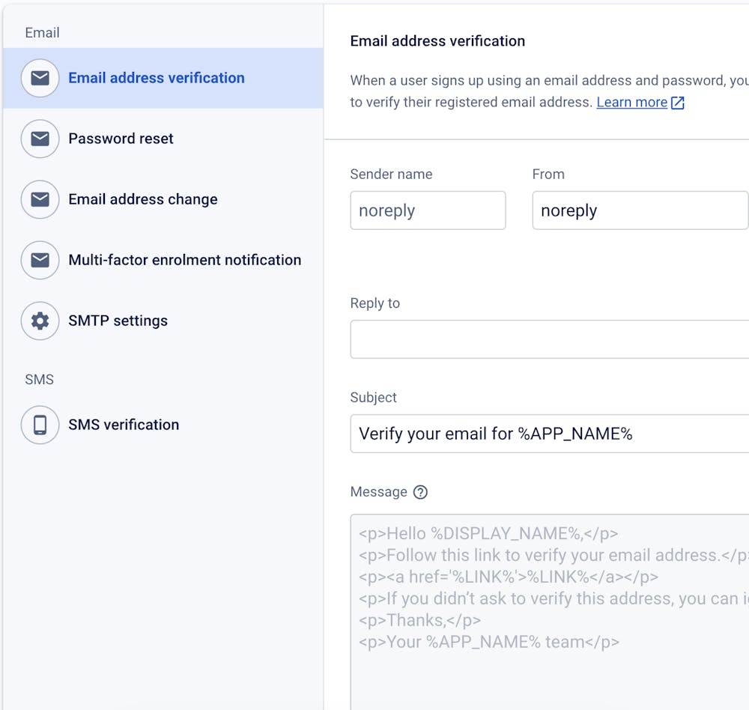Click into the Subject field

coord(549,434)
